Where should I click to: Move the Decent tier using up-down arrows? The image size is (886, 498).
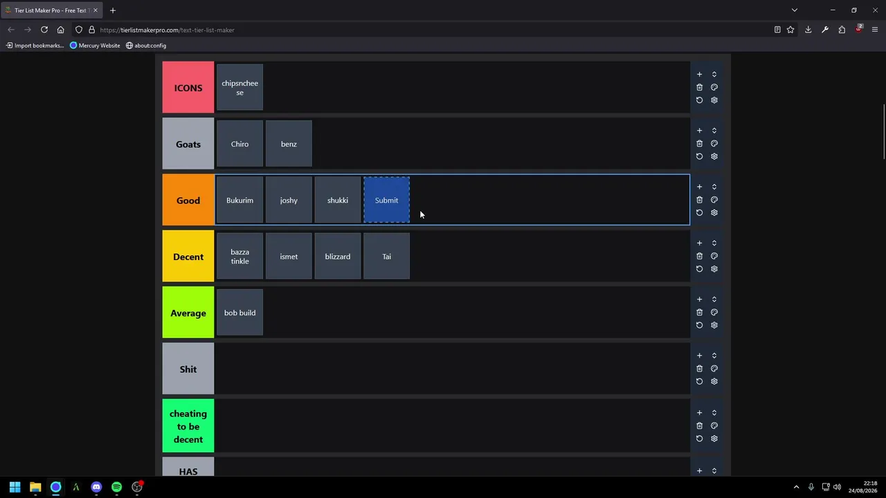tap(714, 243)
